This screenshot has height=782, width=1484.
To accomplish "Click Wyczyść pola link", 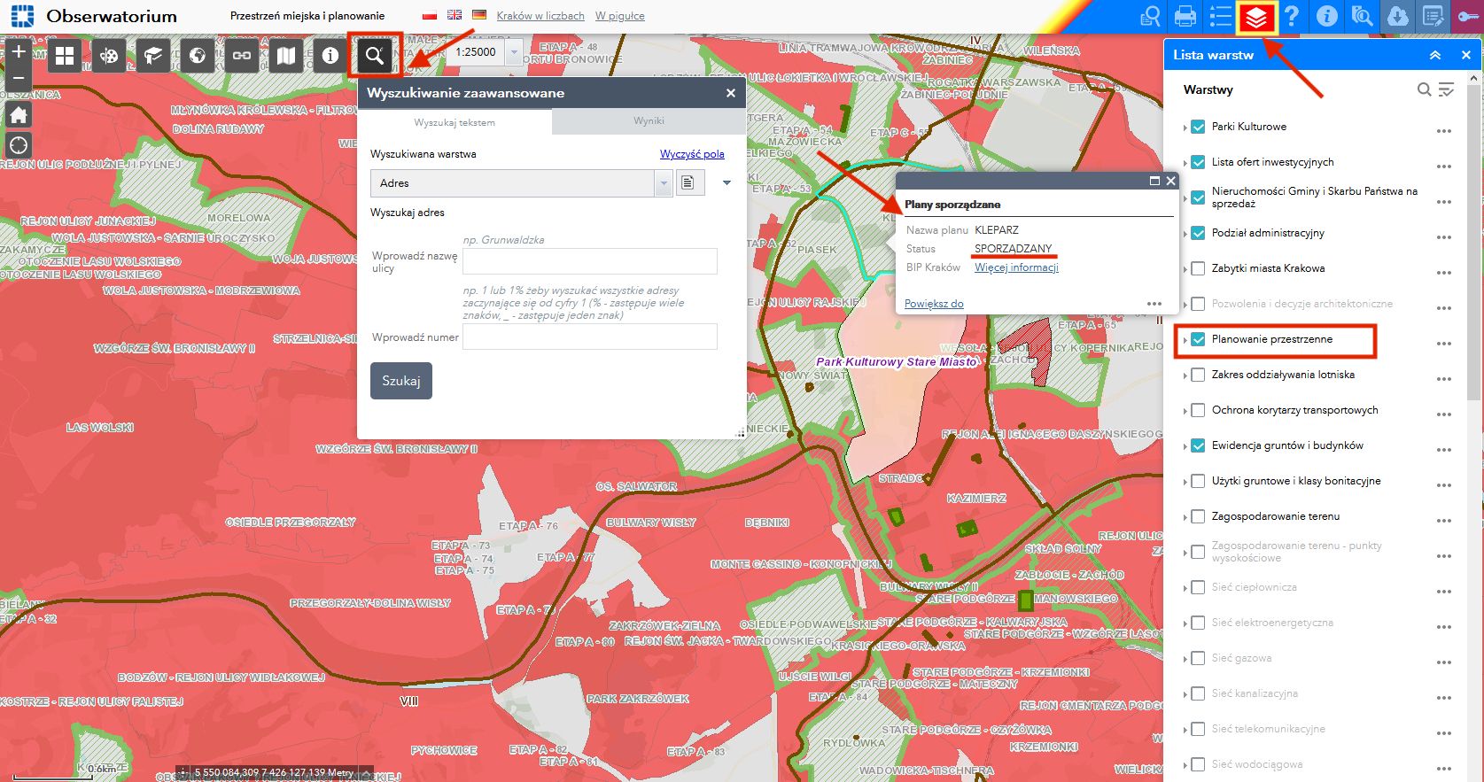I will pyautogui.click(x=692, y=154).
